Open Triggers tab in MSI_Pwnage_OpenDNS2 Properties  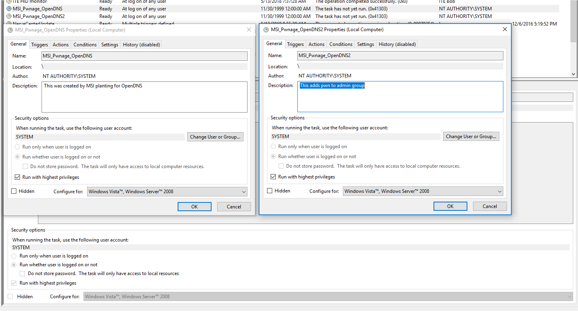295,44
